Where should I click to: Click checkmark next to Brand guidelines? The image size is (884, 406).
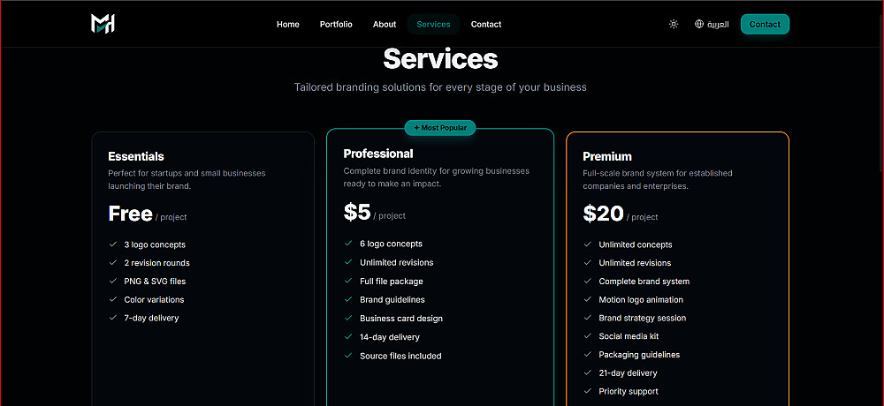[348, 300]
